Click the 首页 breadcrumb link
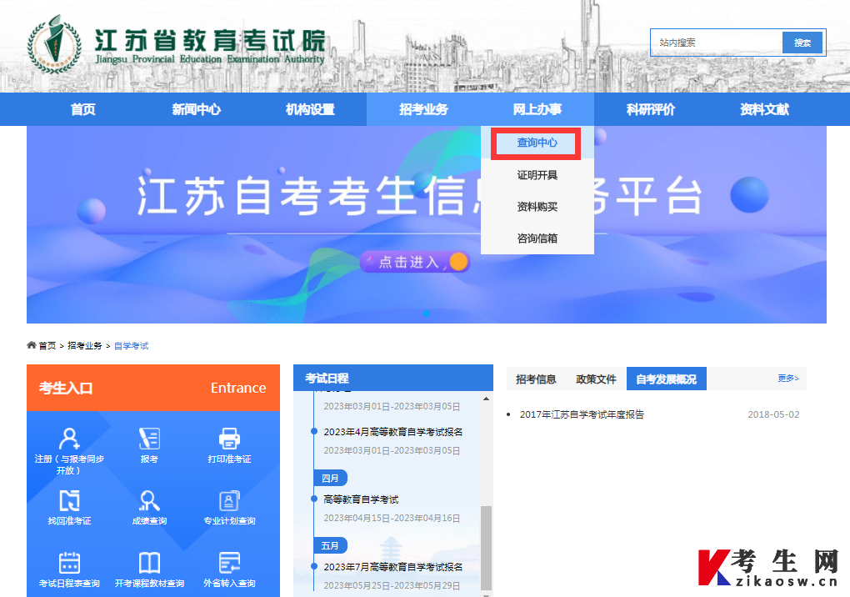 point(47,345)
